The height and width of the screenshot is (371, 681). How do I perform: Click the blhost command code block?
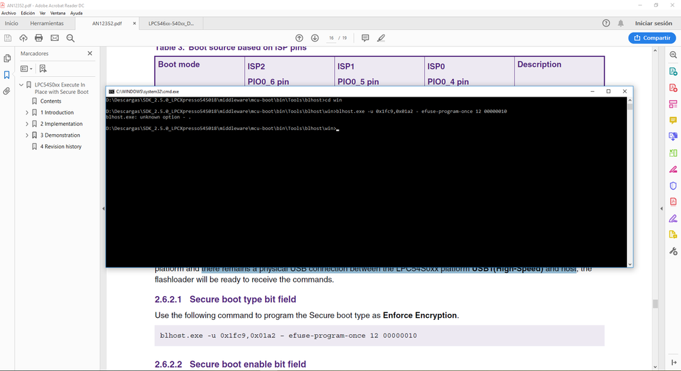coord(379,336)
